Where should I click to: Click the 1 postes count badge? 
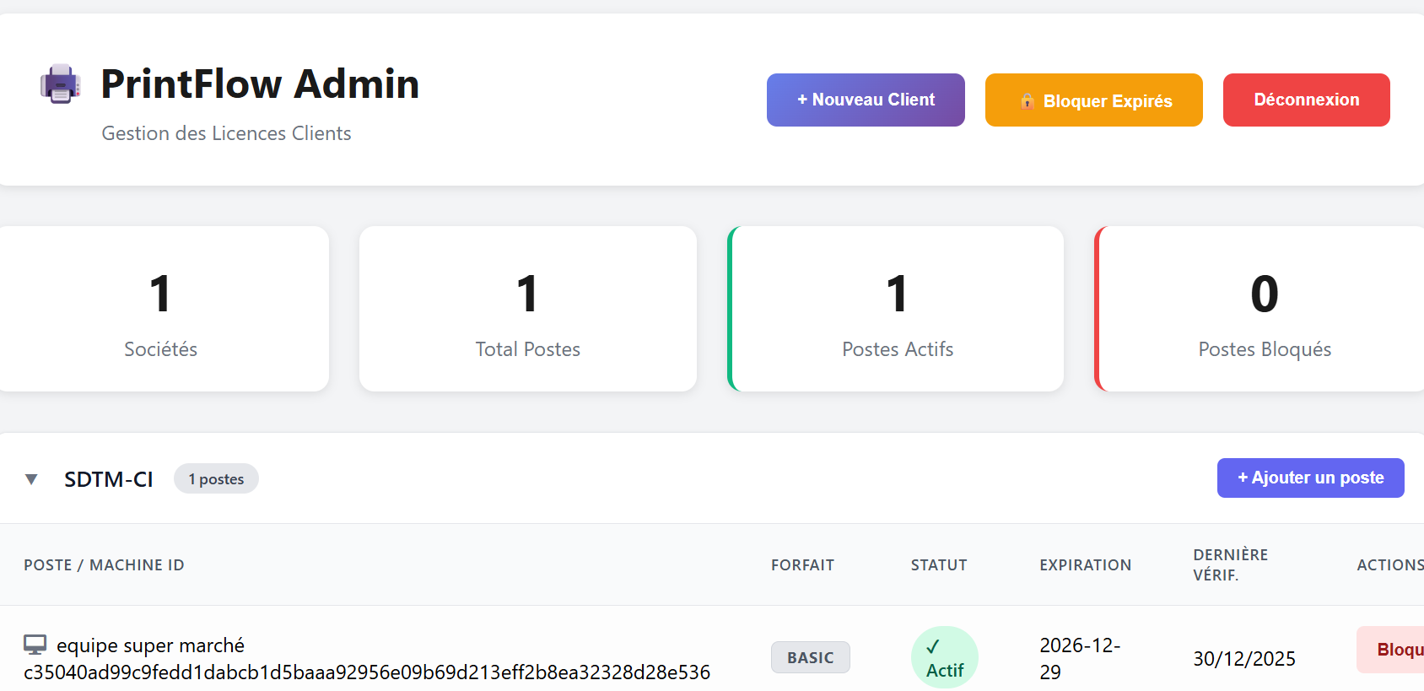(216, 479)
